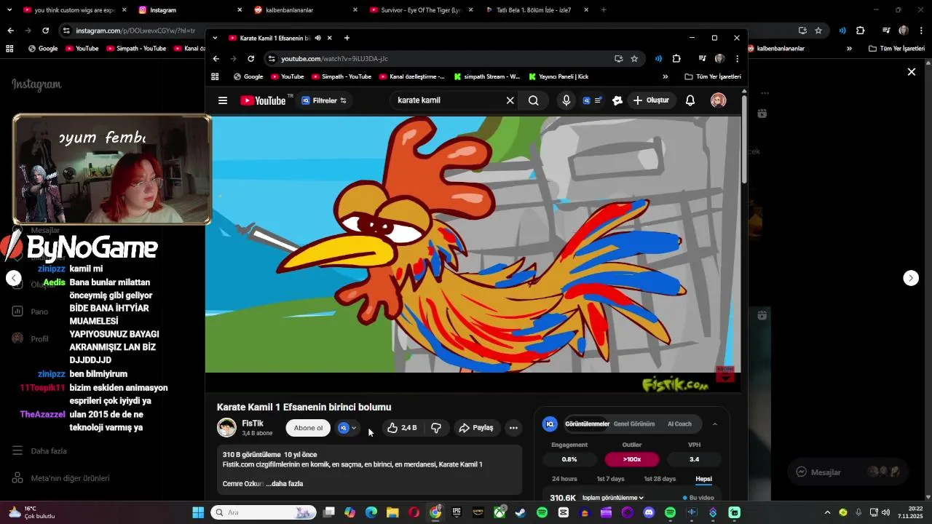Reload the YouTube page
Image resolution: width=932 pixels, height=524 pixels.
click(x=251, y=58)
